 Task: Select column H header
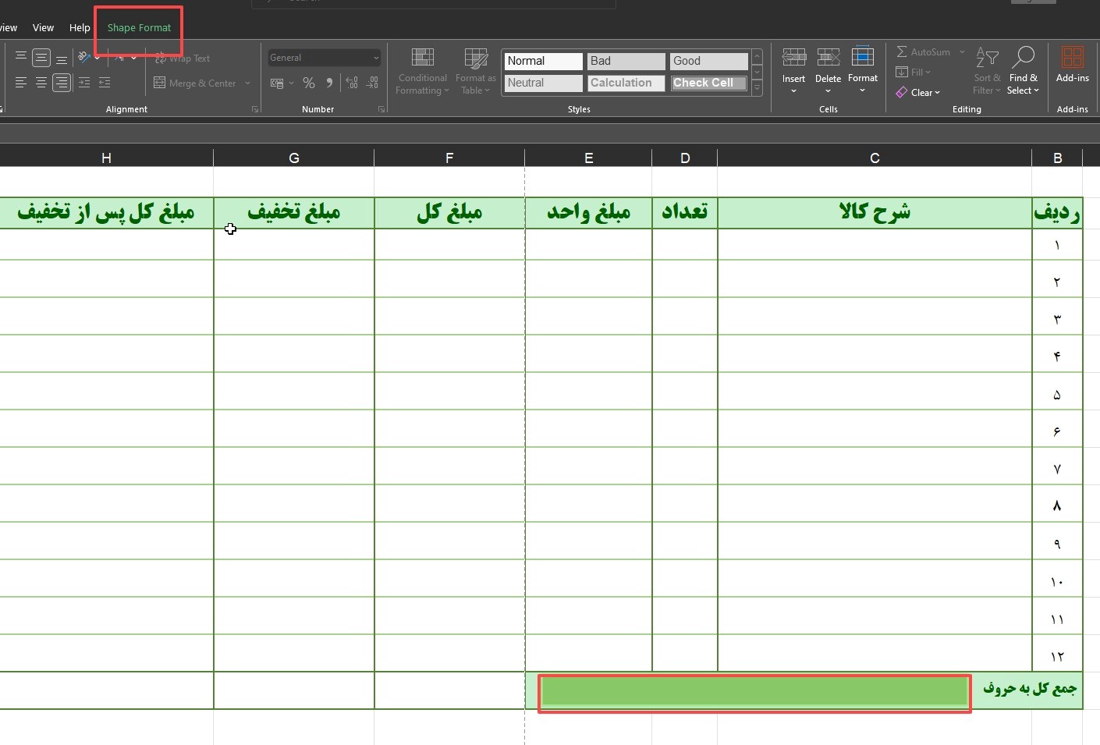pos(106,158)
